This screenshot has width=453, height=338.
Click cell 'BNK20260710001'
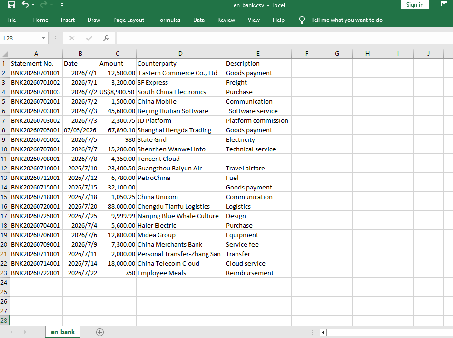pyautogui.click(x=36, y=168)
